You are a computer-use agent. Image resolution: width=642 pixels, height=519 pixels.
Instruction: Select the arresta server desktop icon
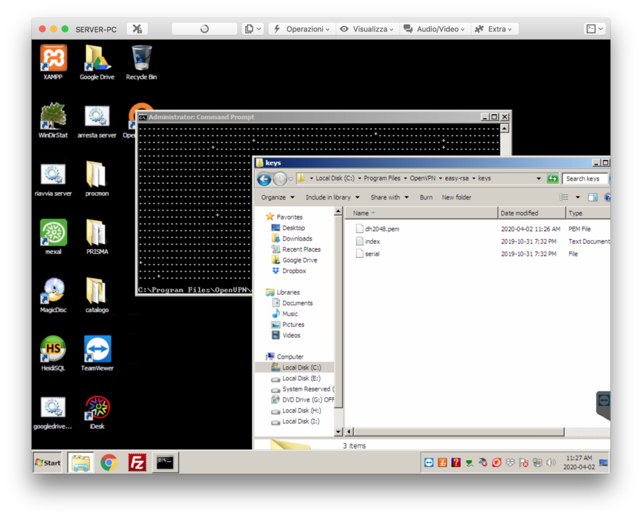(x=97, y=120)
